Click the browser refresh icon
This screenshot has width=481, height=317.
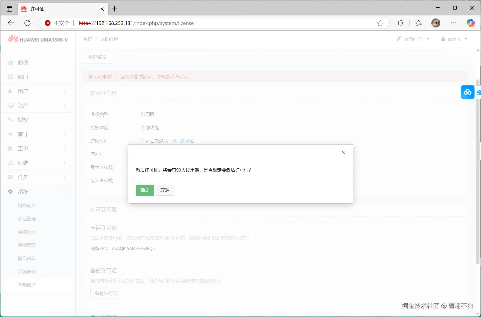click(x=27, y=23)
